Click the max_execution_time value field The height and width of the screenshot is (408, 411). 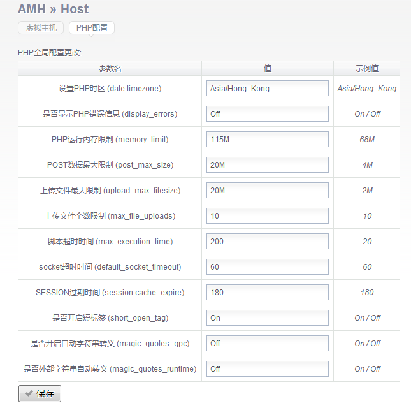[267, 242]
